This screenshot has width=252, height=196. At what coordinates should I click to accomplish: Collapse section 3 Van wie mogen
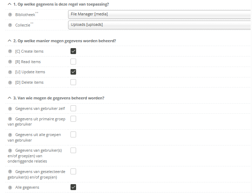coord(9,98)
